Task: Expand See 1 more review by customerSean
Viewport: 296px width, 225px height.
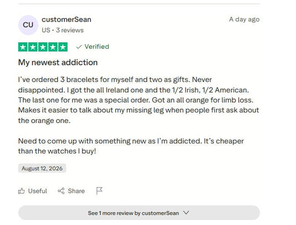Action: [139, 213]
